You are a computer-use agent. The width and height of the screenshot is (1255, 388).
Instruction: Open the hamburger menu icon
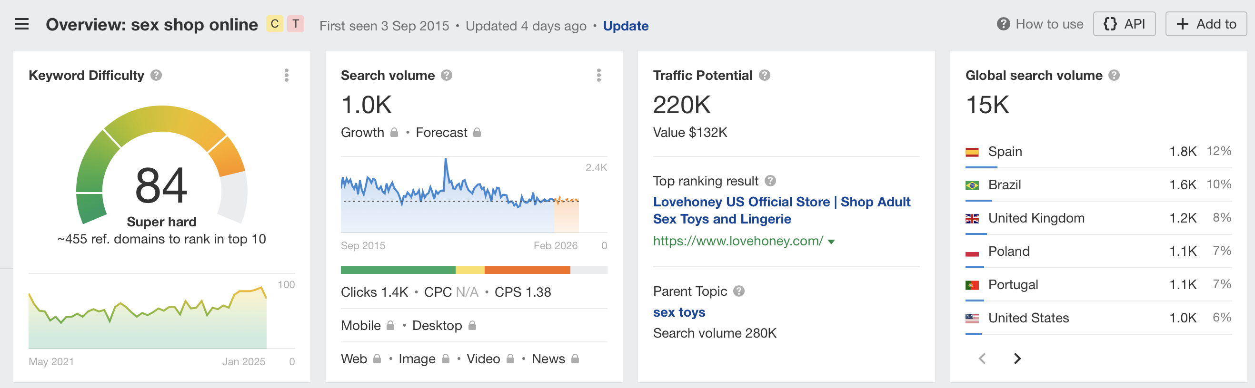(22, 24)
